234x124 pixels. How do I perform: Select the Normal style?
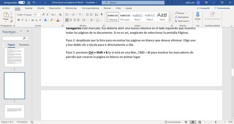113,17
